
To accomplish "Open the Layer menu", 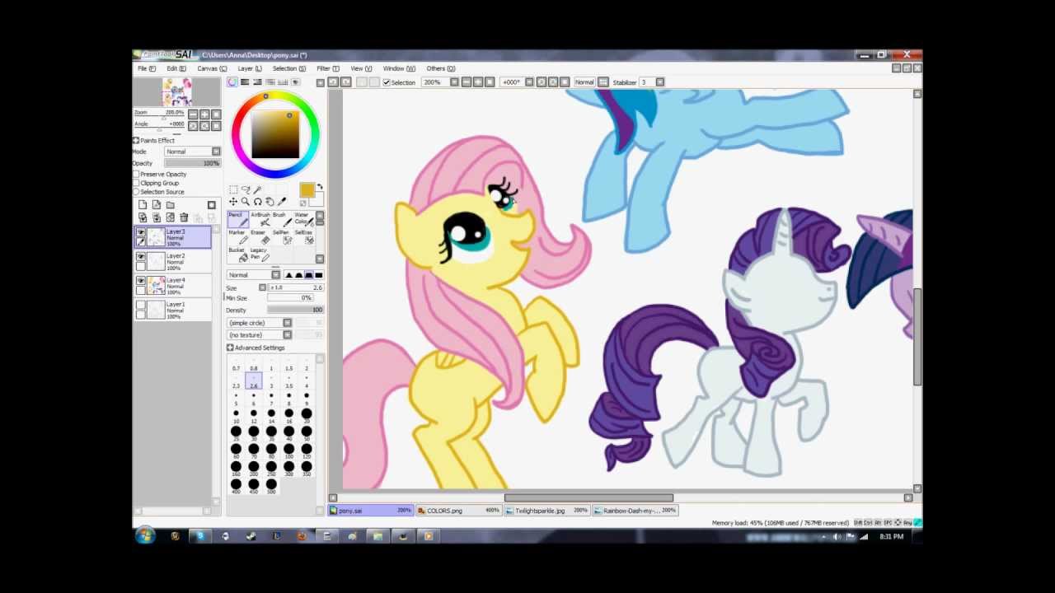I will 250,68.
